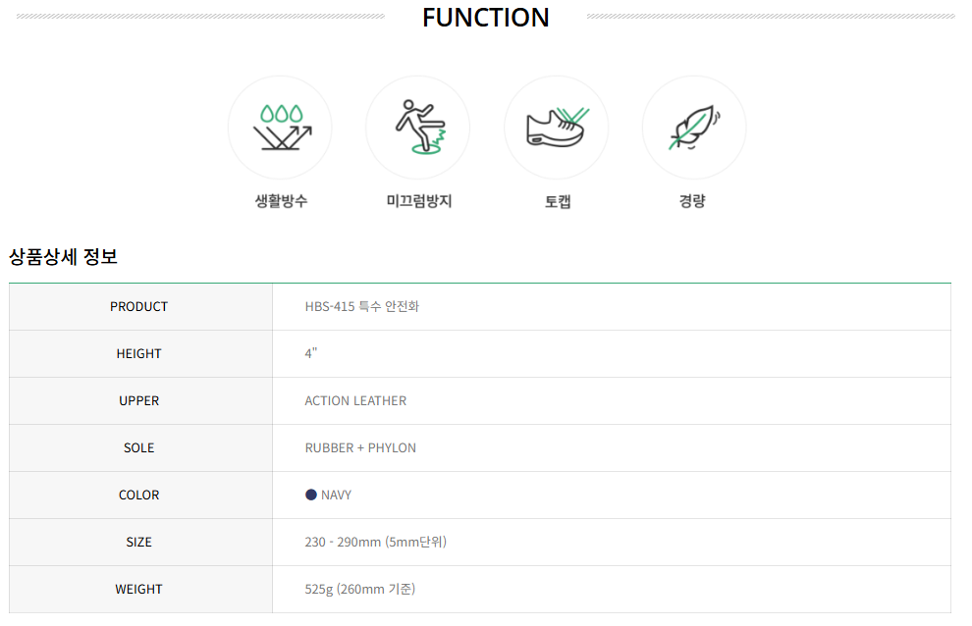Select the FUNCTION section heading

[485, 18]
